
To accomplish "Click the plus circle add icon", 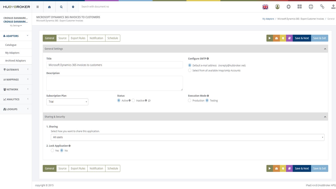I will point(288,7).
